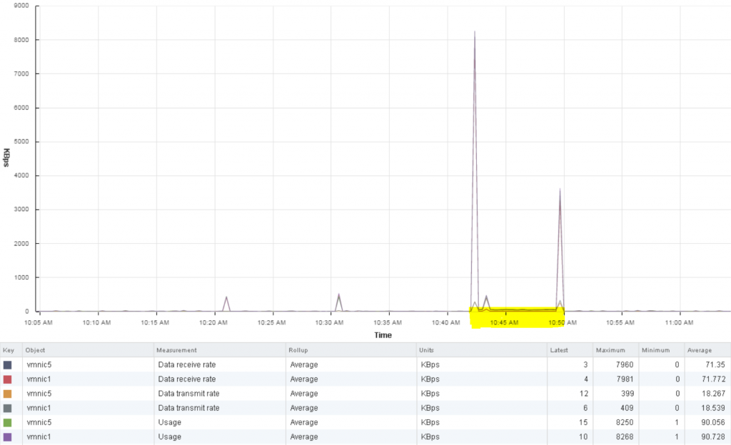Click the Data transmit rate cell for vmnic1
Viewport: 731px width, 445px height.
point(188,408)
